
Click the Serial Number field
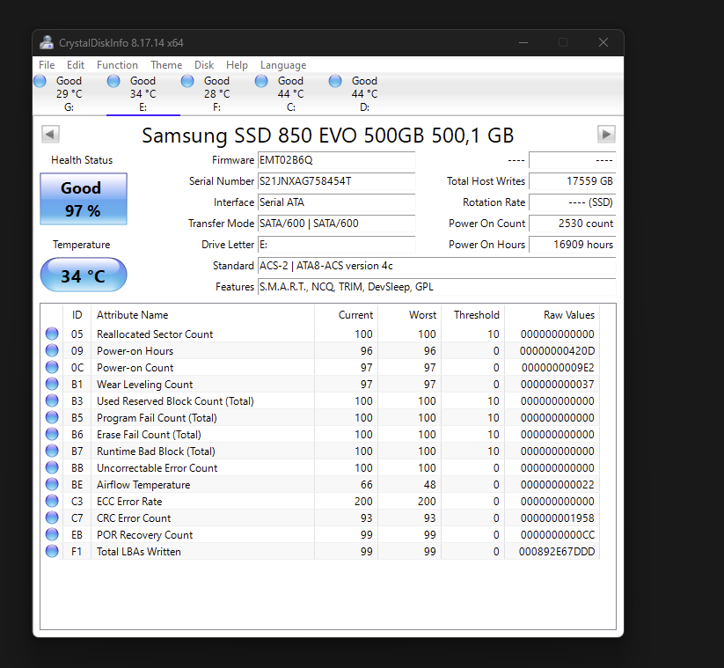point(337,181)
